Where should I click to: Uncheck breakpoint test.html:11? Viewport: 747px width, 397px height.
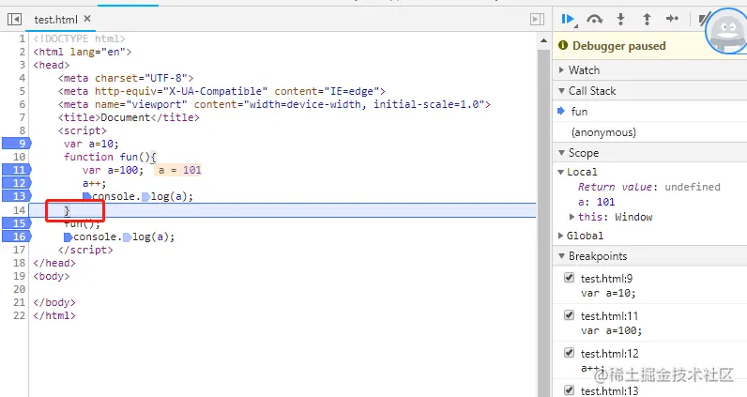coord(569,315)
